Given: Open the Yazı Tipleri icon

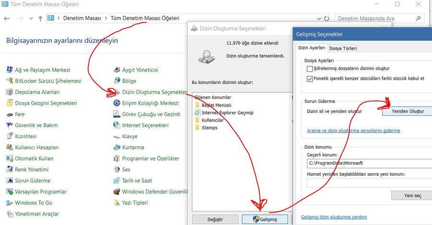Looking at the screenshot, I should coord(117,203).
